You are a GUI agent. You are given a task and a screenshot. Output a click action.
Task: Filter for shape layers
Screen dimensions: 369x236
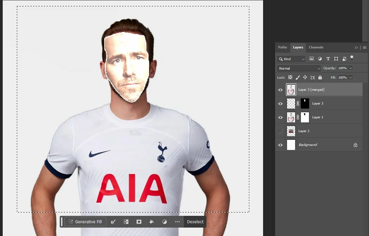point(336,58)
